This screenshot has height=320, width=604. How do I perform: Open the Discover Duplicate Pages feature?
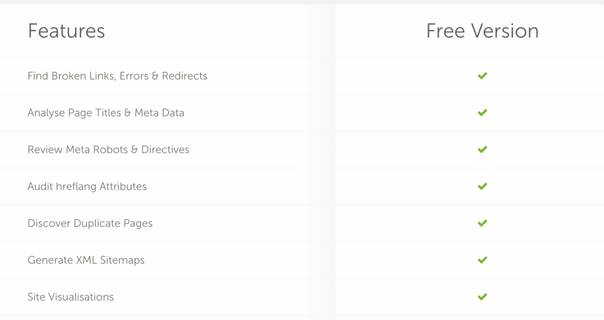90,224
